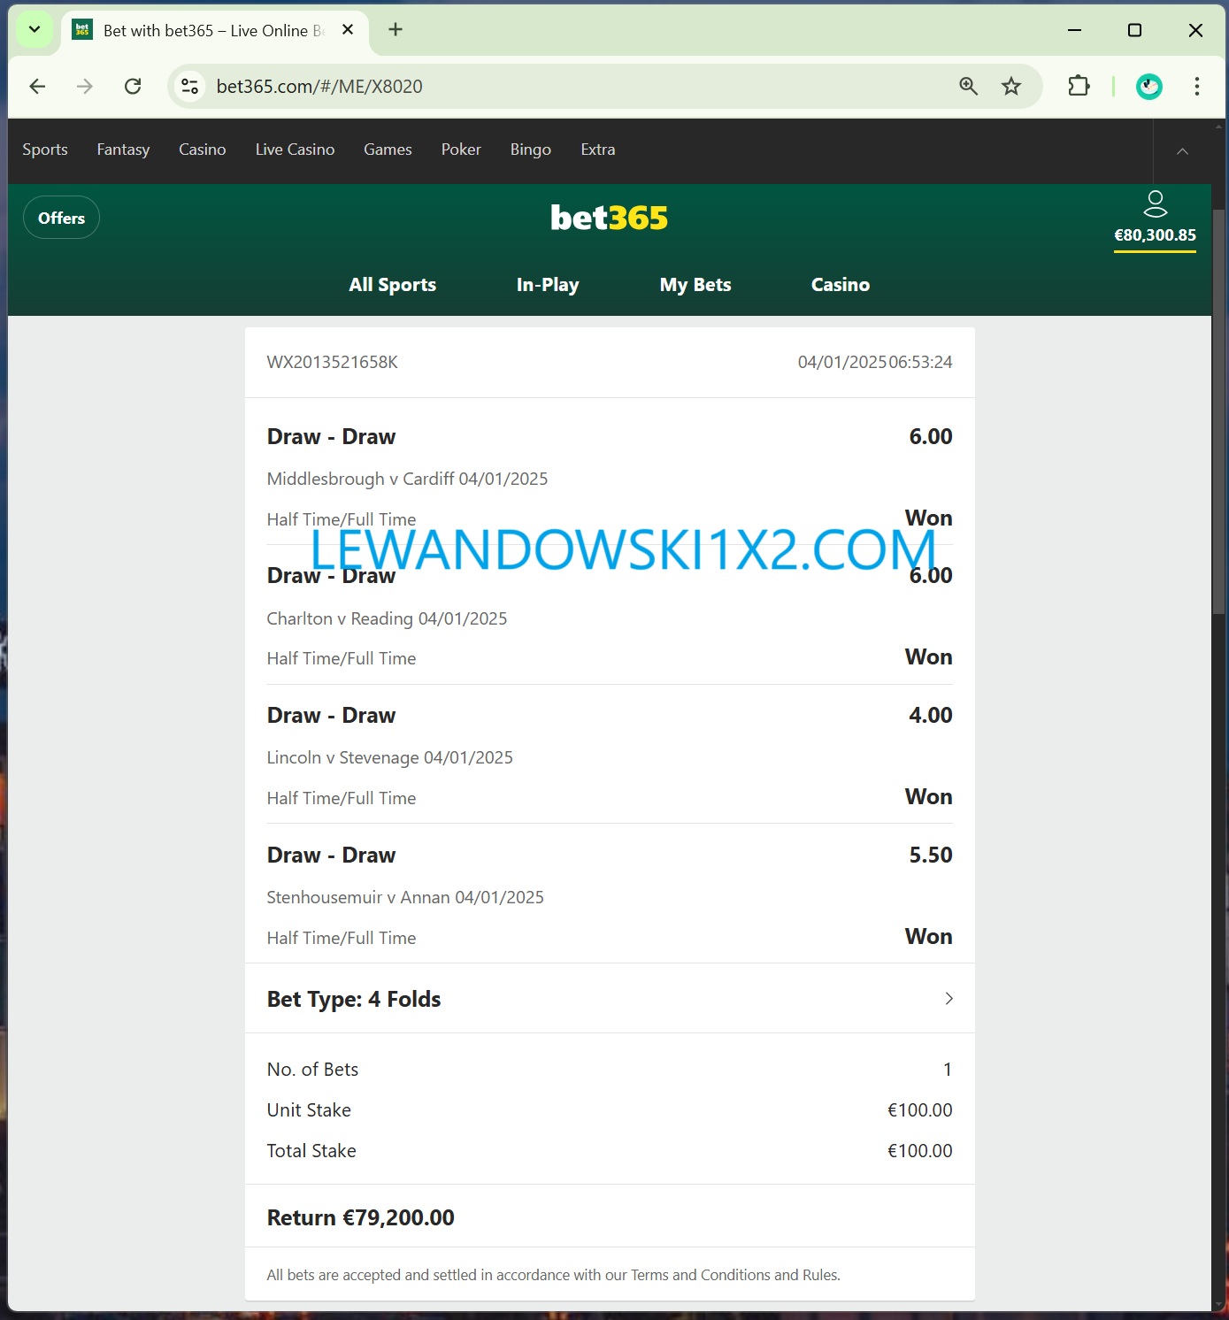Expand the Bet Type 4 Folds chevron
1229x1320 pixels.
(949, 999)
